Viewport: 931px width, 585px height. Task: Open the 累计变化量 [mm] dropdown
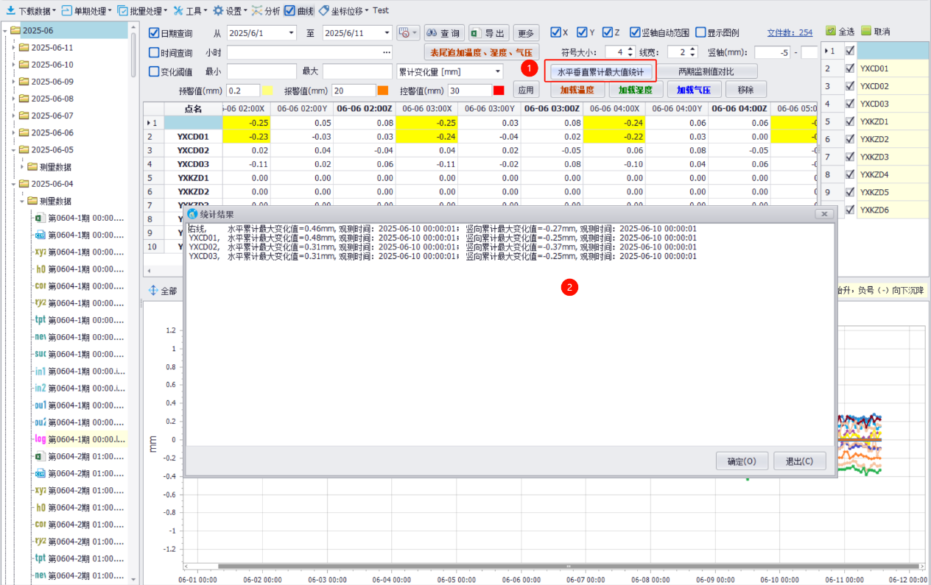(x=498, y=71)
